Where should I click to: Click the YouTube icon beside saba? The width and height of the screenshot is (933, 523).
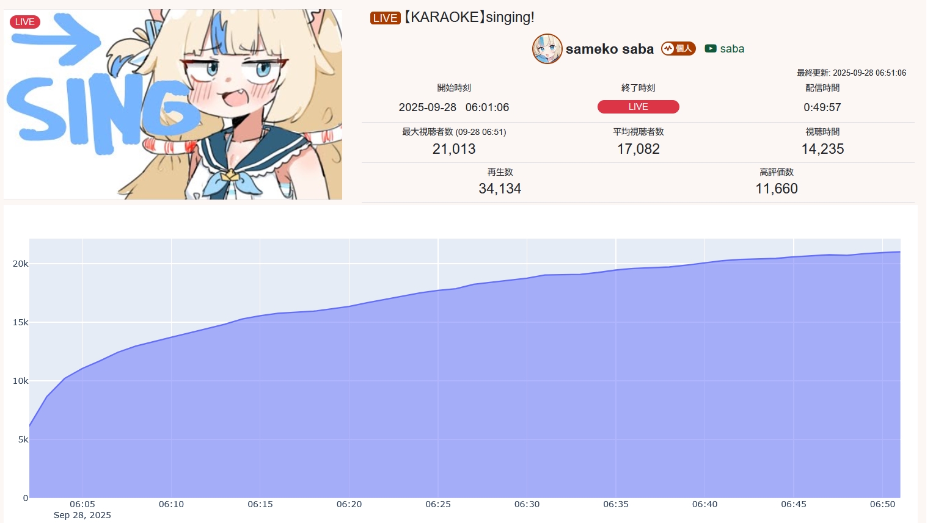[x=710, y=49]
